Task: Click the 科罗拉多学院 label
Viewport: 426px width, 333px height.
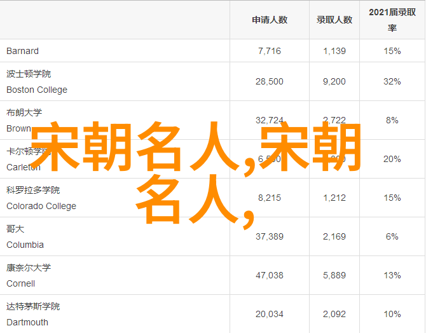Action: [x=33, y=190]
